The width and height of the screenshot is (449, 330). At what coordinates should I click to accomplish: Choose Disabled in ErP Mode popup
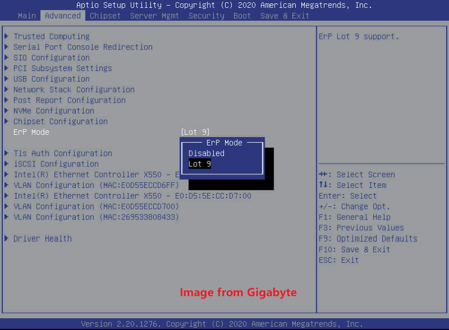click(x=206, y=153)
